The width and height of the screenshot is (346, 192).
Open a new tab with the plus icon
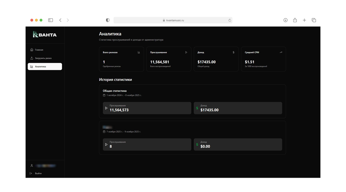[x=304, y=20]
